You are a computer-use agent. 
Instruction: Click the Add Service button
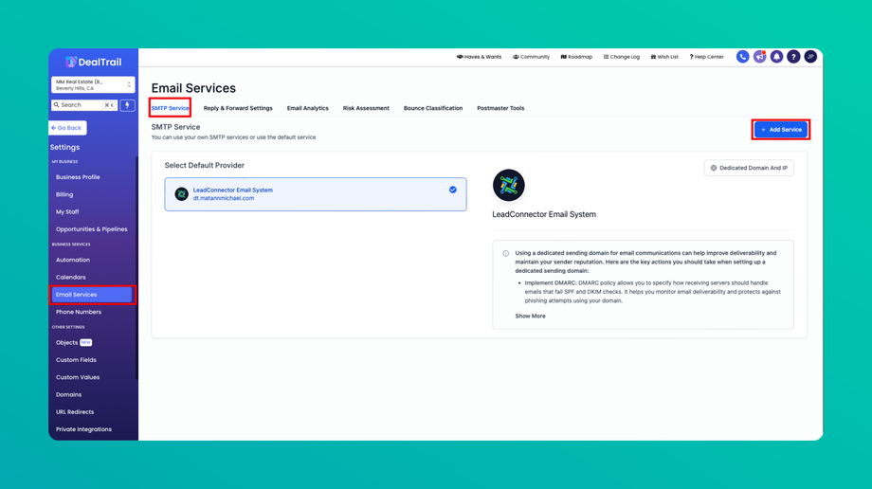point(781,130)
